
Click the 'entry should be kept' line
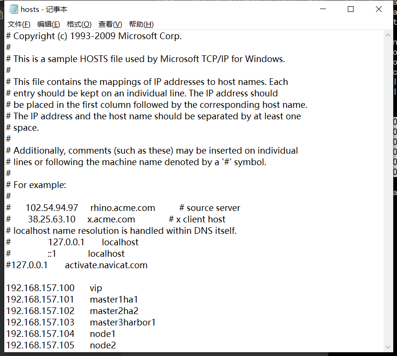click(x=142, y=94)
